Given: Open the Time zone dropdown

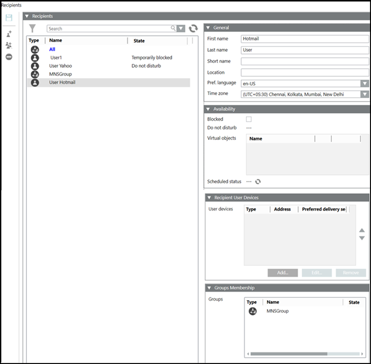Looking at the screenshot, I should tap(365, 94).
